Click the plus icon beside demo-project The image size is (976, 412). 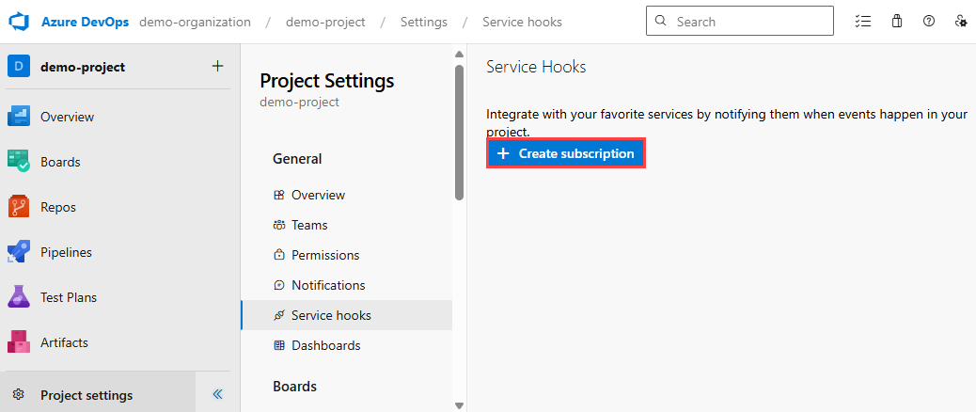click(x=217, y=66)
